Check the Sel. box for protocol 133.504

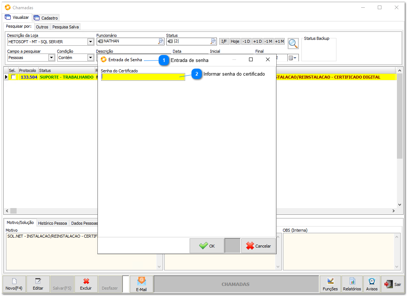click(x=14, y=77)
